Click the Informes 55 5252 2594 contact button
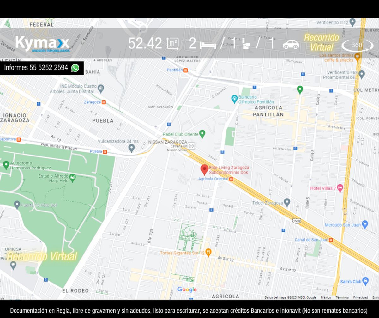The width and height of the screenshot is (379, 318). (x=42, y=68)
